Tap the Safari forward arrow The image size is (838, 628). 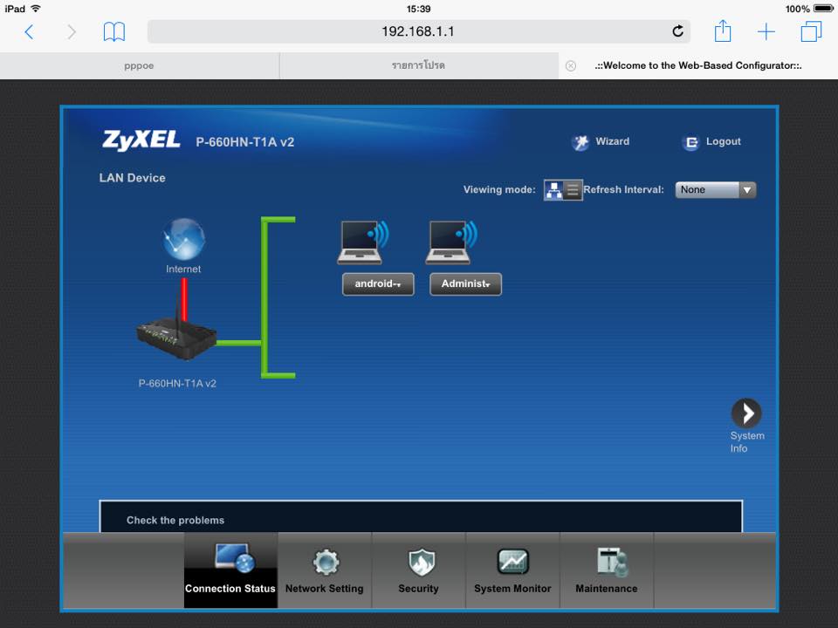pos(71,32)
